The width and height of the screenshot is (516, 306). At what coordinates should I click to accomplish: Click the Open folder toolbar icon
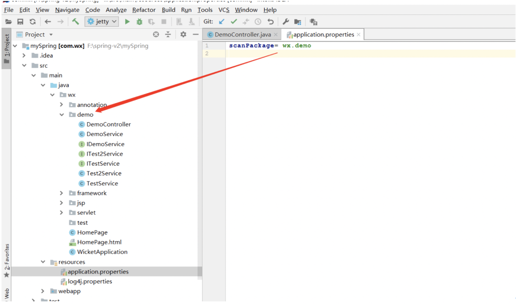pyautogui.click(x=9, y=21)
